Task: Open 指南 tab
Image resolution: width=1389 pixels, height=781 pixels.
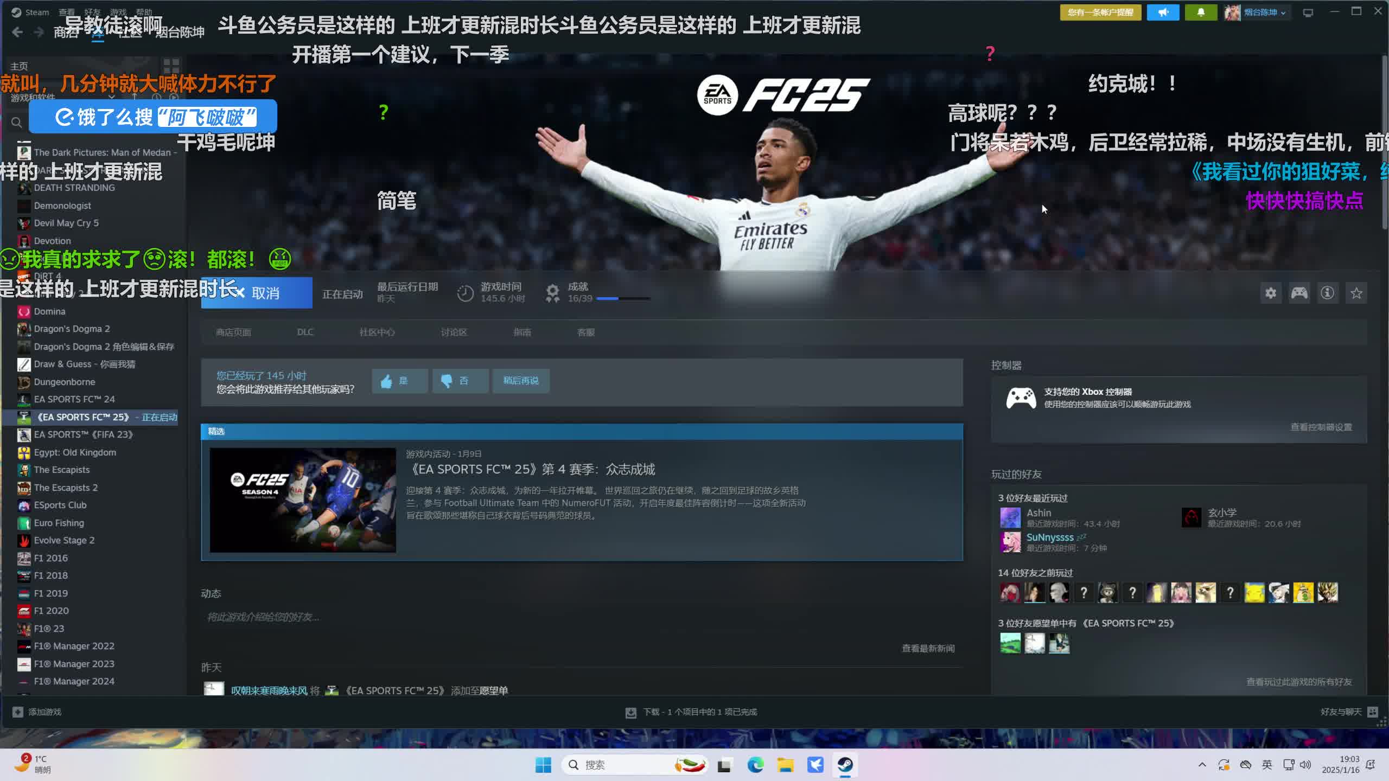Action: coord(522,332)
